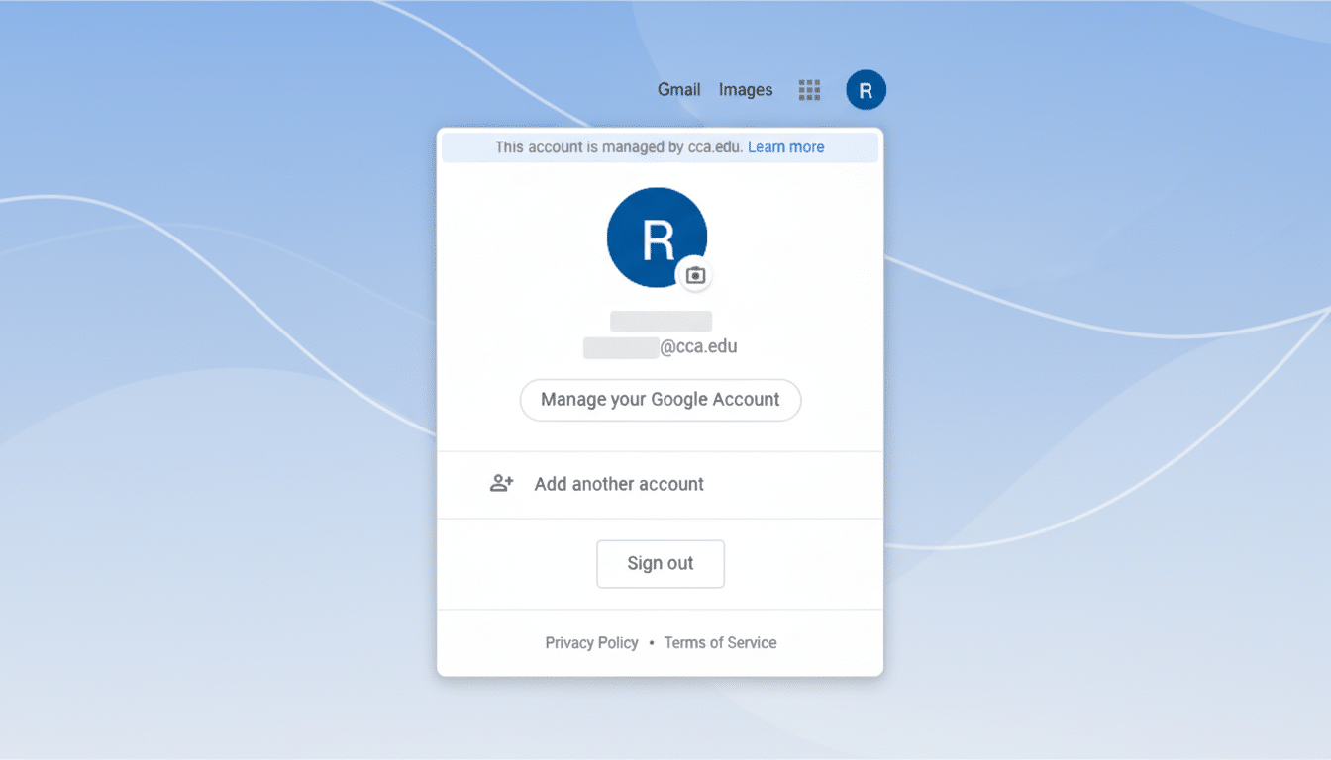This screenshot has width=1331, height=760.
Task: Click the masked cca.edu email address
Action: click(660, 346)
